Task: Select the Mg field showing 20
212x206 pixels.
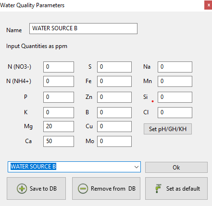Action: tap(59, 126)
